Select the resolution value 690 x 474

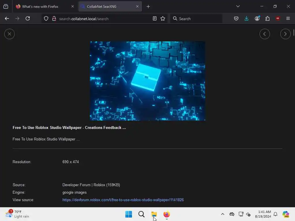(x=71, y=162)
